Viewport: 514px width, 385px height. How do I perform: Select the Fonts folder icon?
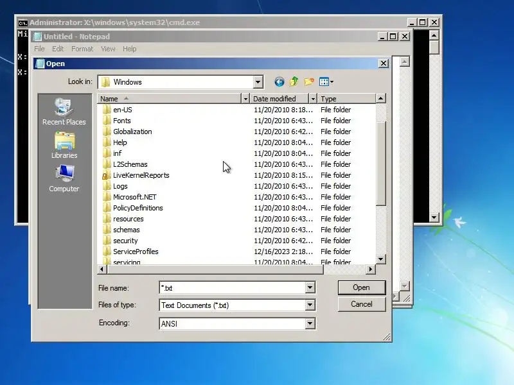point(106,121)
